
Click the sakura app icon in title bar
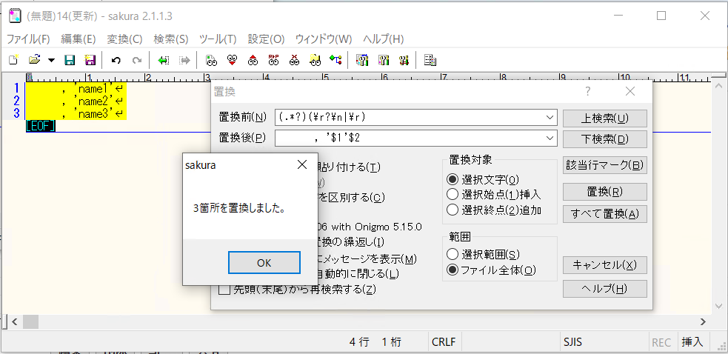coord(16,16)
